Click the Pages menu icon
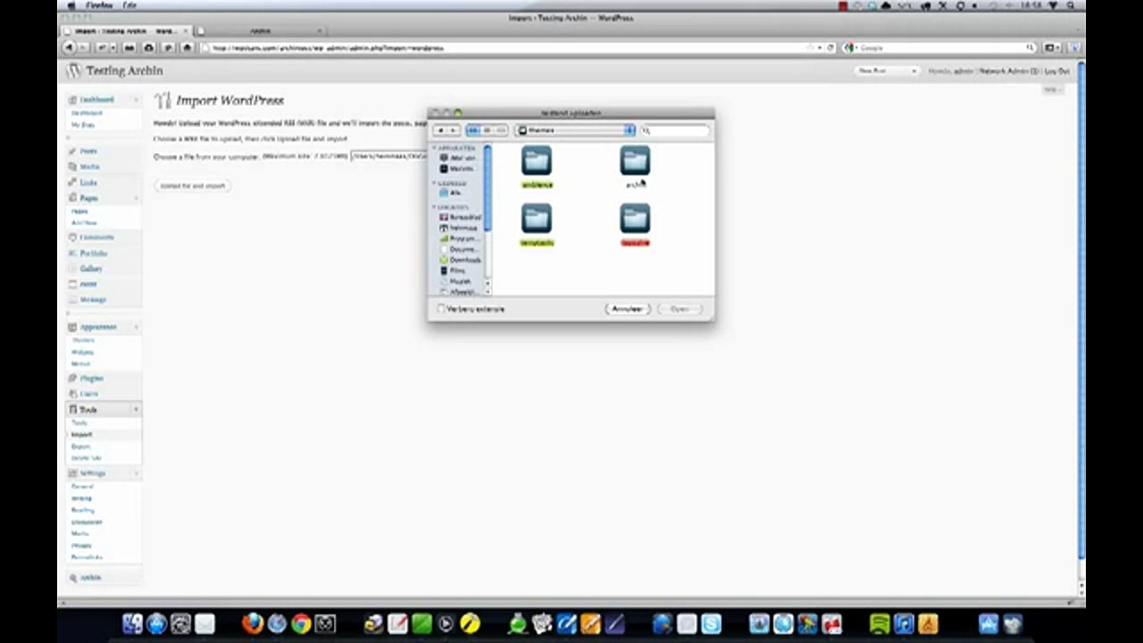The image size is (1143, 643). coord(73,197)
